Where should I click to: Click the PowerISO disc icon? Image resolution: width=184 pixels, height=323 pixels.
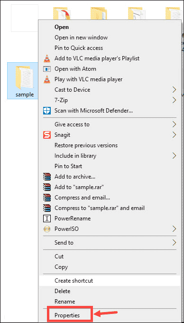point(47,229)
